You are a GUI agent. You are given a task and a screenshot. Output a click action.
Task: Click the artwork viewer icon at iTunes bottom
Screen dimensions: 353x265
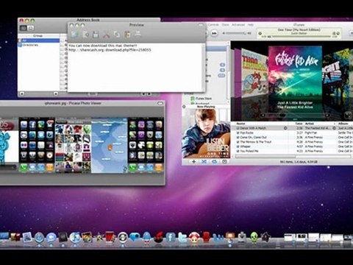click(224, 162)
